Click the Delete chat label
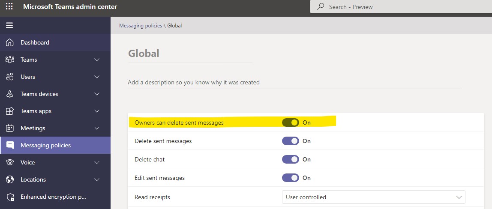This screenshot has width=492, height=209. [x=150, y=159]
